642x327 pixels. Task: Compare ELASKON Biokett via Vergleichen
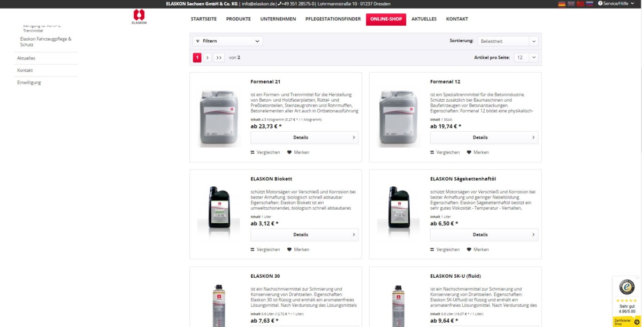(265, 249)
